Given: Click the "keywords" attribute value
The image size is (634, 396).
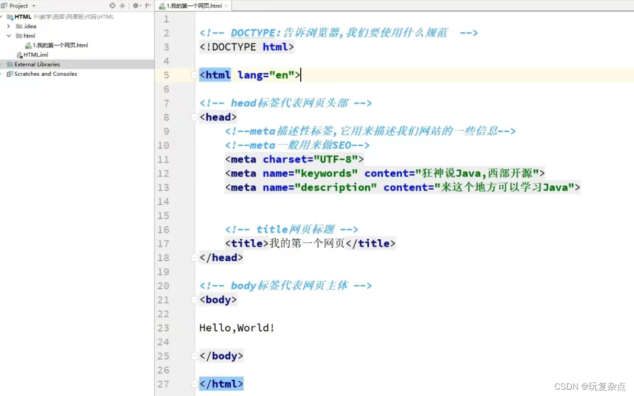Looking at the screenshot, I should tap(326, 173).
